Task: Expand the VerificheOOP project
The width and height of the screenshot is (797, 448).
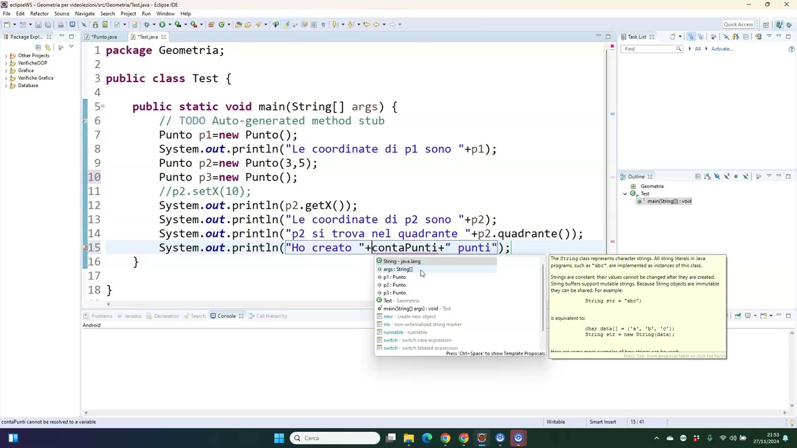Action: click(x=6, y=63)
